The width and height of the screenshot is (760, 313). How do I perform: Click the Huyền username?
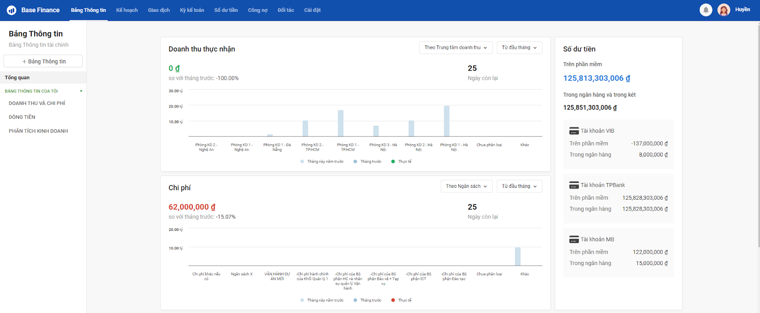(x=742, y=9)
